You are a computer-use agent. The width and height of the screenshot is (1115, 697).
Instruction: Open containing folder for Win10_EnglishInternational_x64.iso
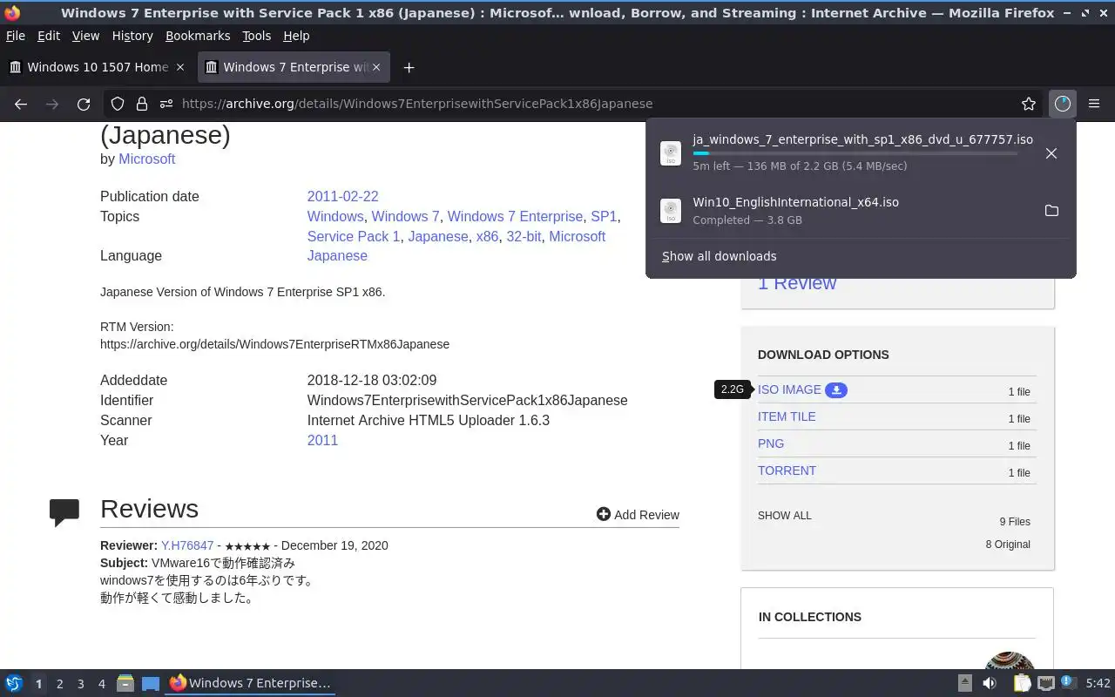(1051, 211)
